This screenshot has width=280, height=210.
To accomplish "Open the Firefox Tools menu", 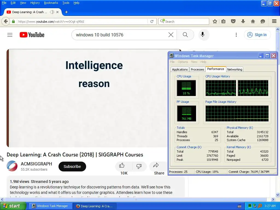I will point(66,3).
